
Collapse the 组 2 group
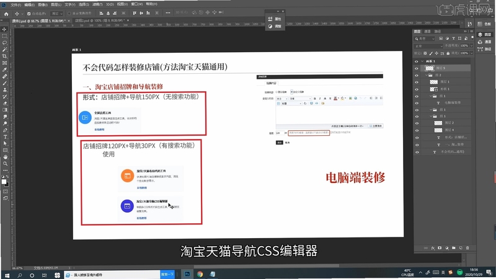tap(426, 75)
